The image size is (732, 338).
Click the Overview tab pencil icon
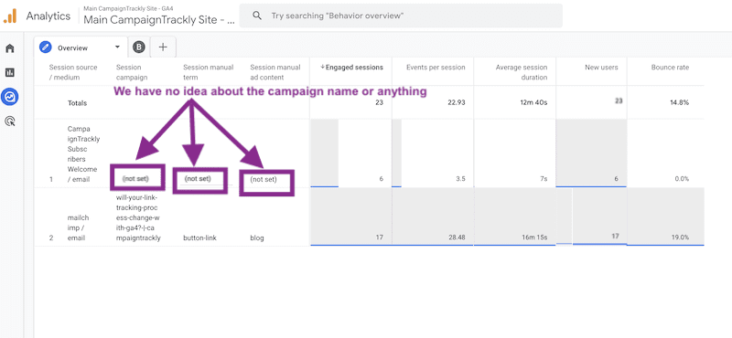(x=45, y=48)
